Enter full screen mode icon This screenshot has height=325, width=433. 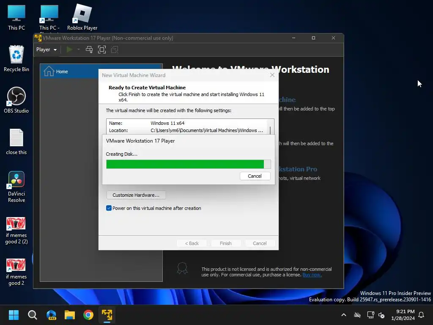click(x=102, y=50)
